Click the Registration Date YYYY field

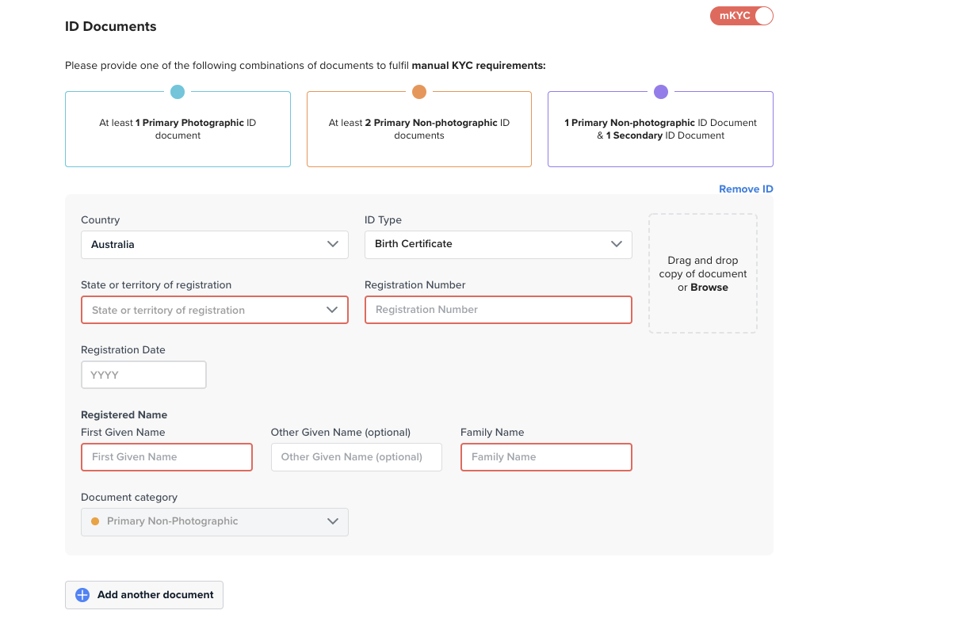coord(143,375)
